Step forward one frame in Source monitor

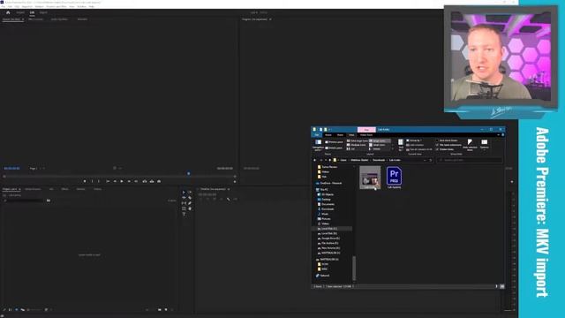(129, 181)
